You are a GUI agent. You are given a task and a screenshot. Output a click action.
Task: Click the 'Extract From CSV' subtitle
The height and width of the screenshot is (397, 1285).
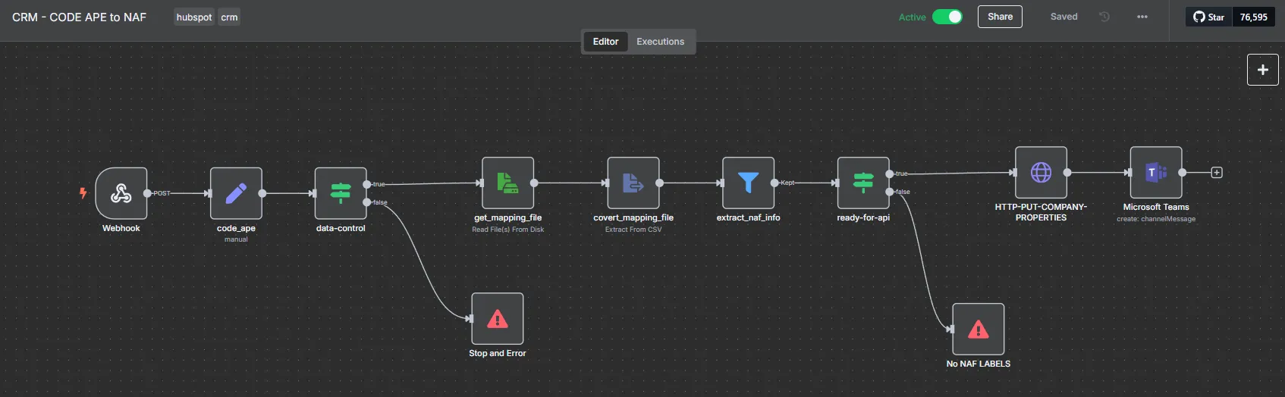(633, 230)
